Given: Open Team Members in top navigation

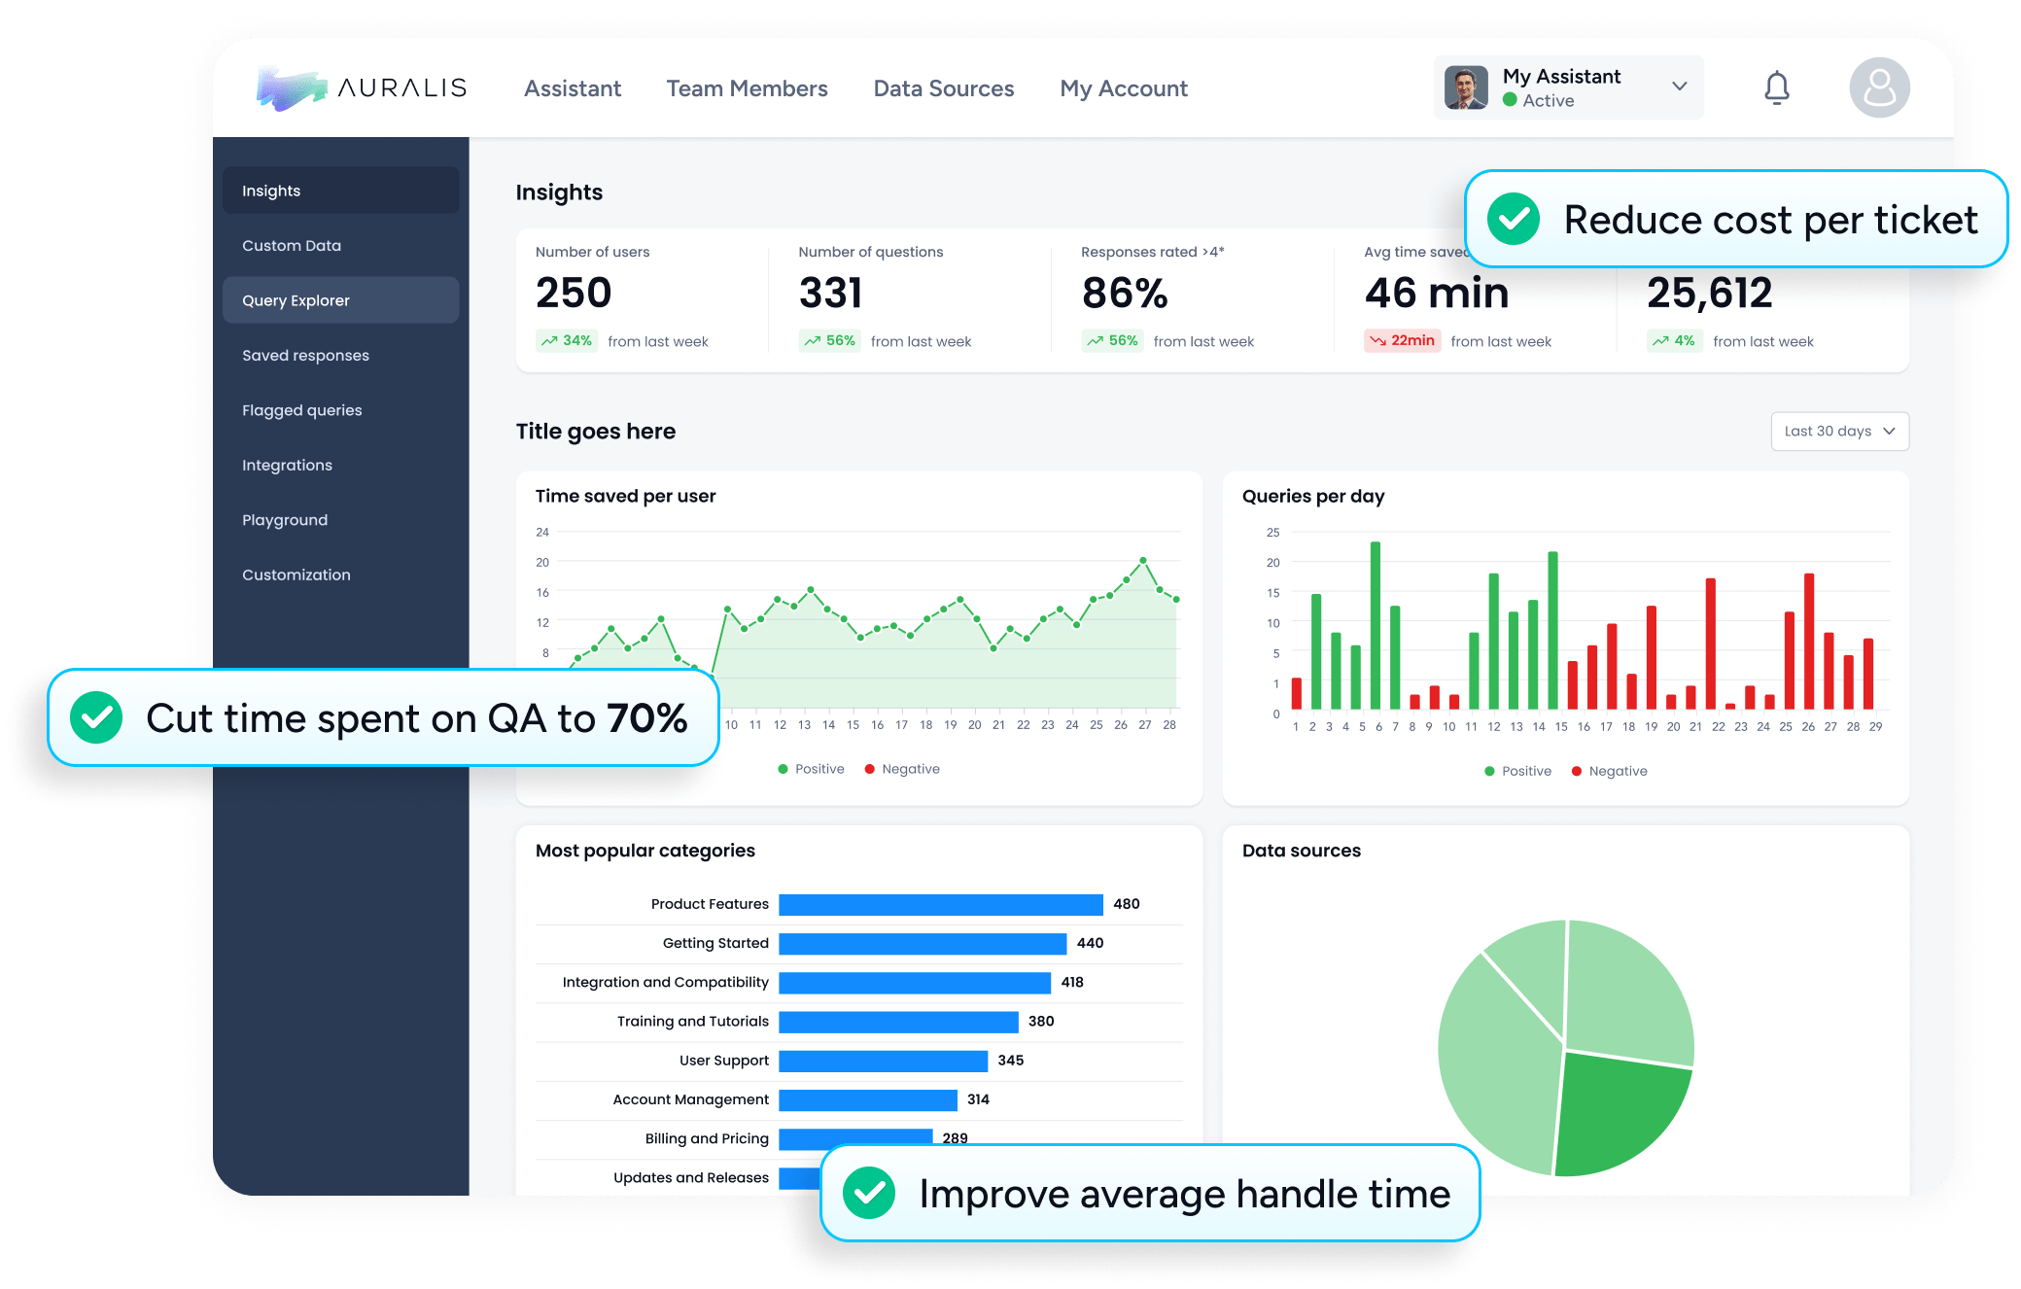Looking at the screenshot, I should pyautogui.click(x=747, y=88).
